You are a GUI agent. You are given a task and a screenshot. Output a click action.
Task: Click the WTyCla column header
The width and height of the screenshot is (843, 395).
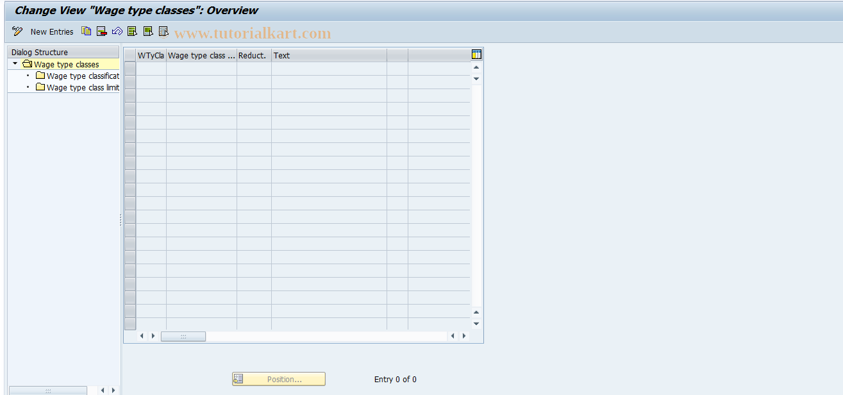pyautogui.click(x=151, y=55)
